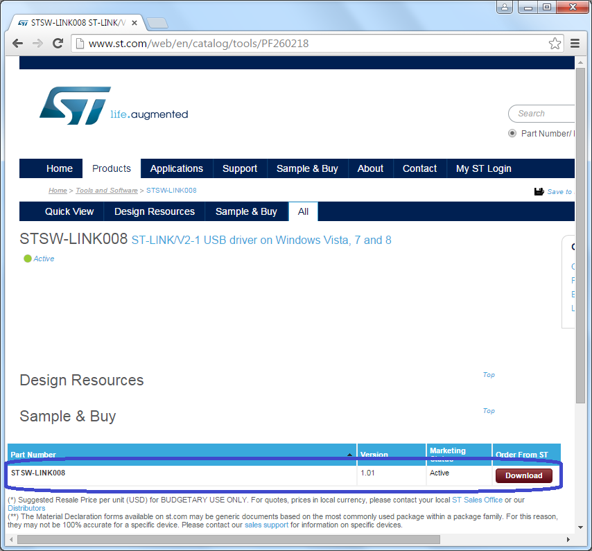592x551 pixels.
Task: Click the vertical scrollbar down arrow
Action: coord(580,527)
